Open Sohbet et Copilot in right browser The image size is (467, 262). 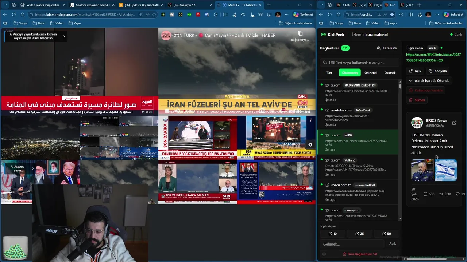[454, 15]
